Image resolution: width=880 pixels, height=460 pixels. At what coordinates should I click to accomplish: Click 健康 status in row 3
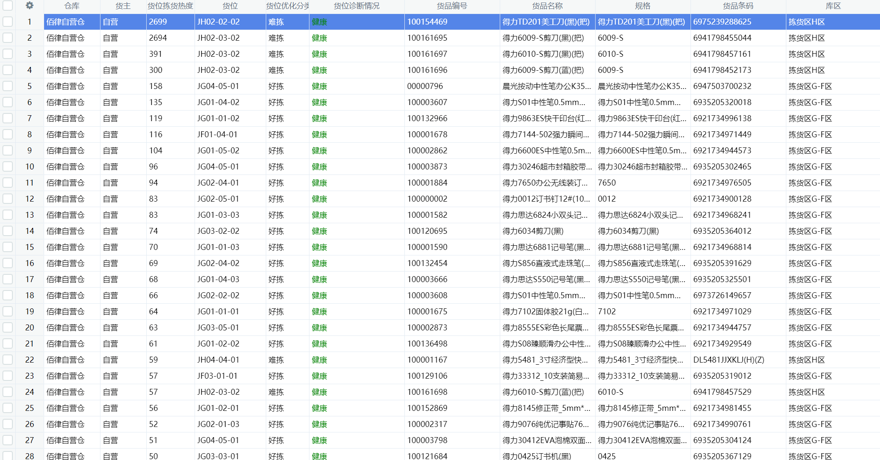coord(319,54)
